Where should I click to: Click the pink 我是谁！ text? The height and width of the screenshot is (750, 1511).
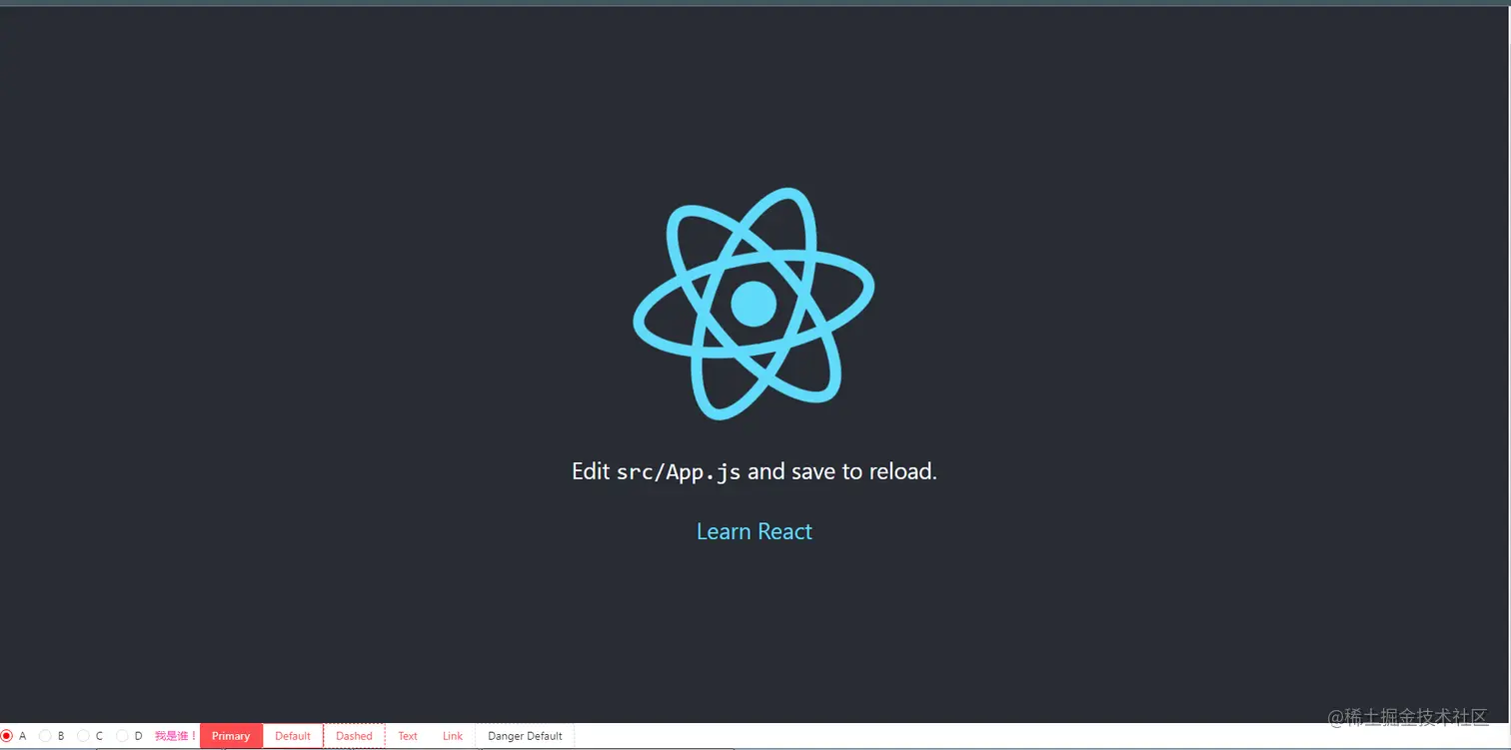coord(176,736)
